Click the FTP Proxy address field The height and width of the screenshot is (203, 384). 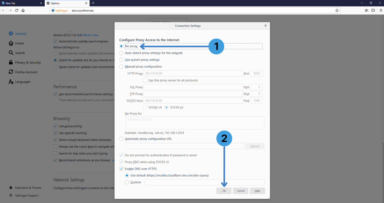(193, 94)
